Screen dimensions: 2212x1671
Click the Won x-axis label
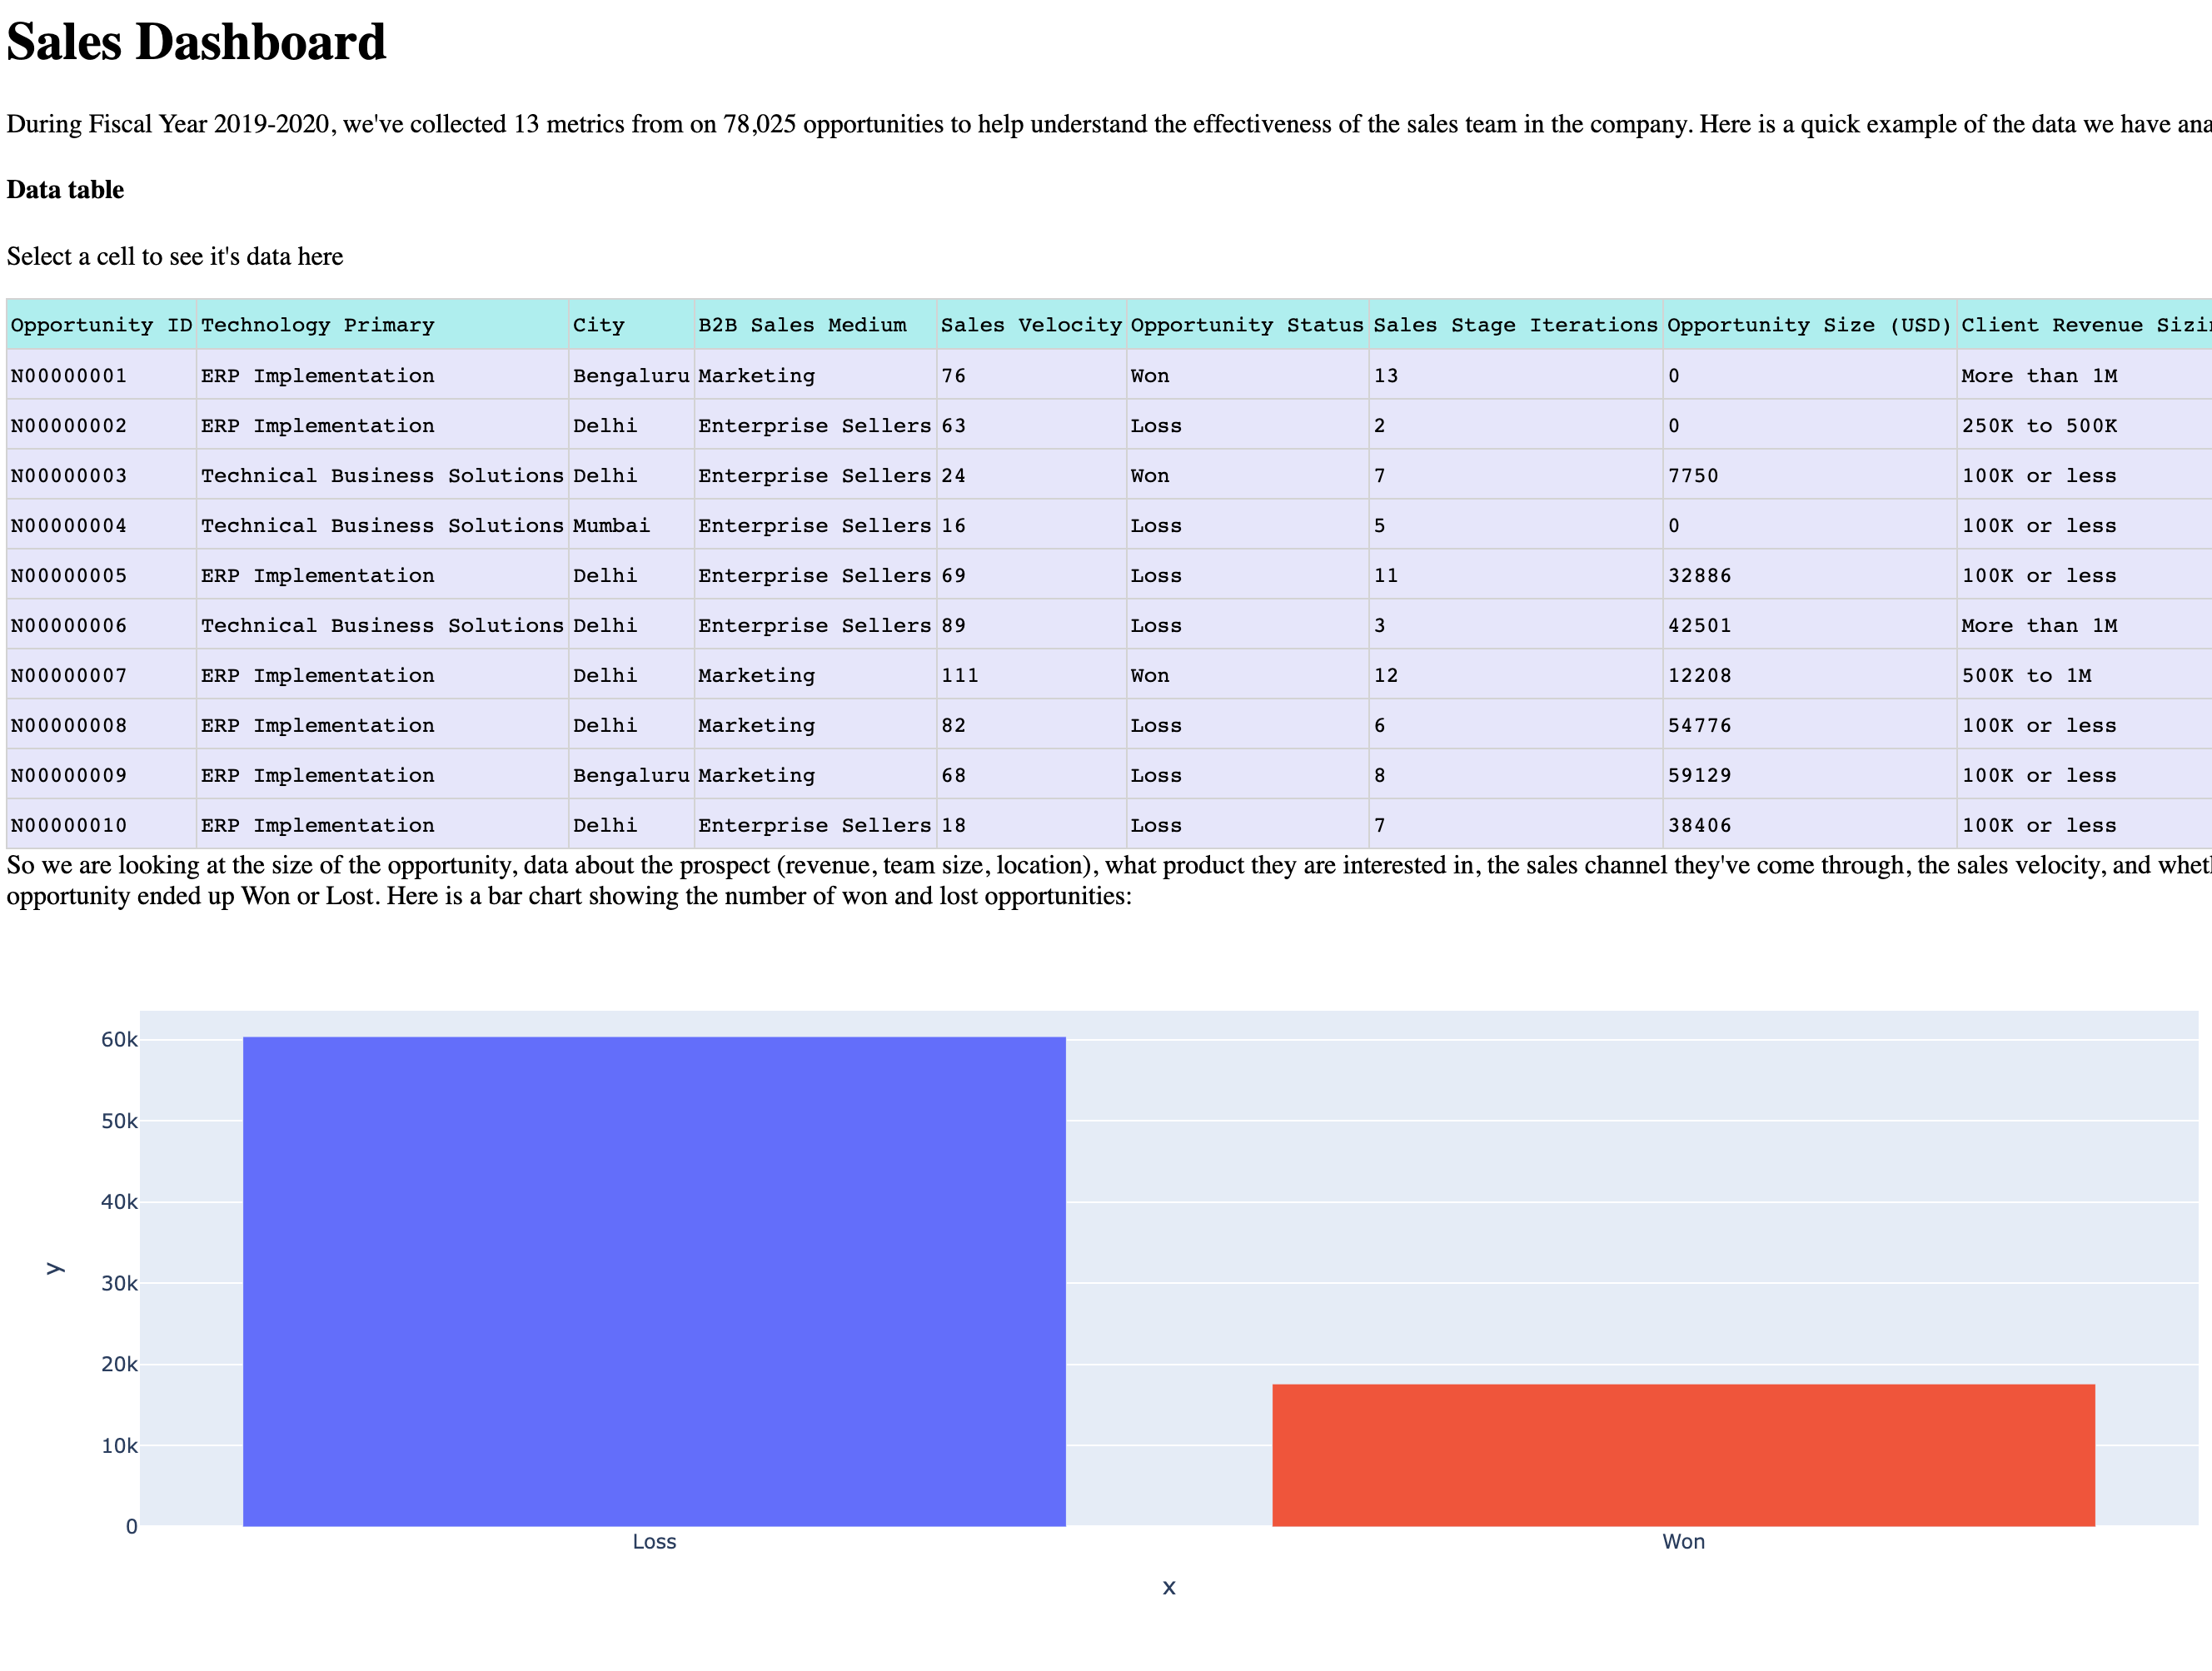[x=1683, y=1542]
